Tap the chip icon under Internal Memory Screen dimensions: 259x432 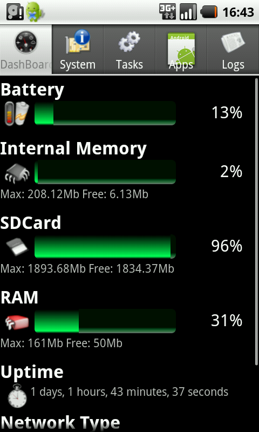click(17, 173)
